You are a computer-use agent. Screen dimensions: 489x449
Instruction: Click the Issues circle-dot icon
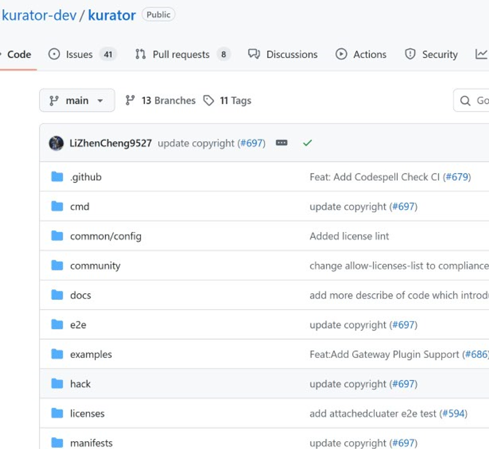coord(54,54)
